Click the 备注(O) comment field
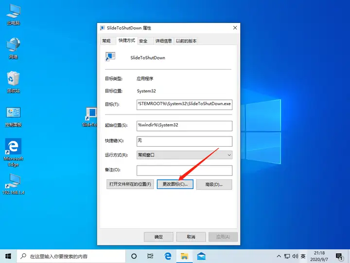The image size is (350, 263). pyautogui.click(x=184, y=170)
